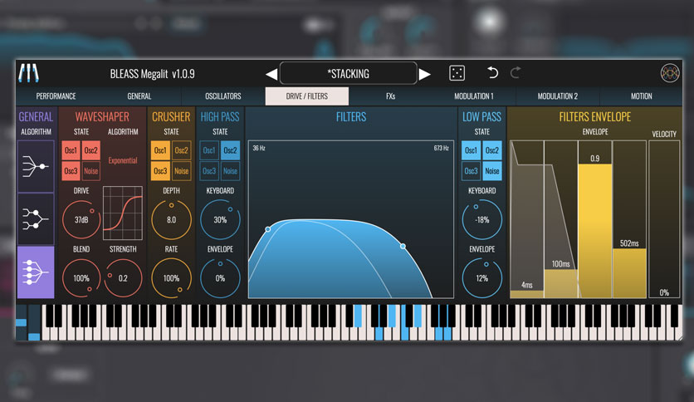Switch to the MODULATION 1 tab
Screen dimensions: 694x402
point(473,96)
